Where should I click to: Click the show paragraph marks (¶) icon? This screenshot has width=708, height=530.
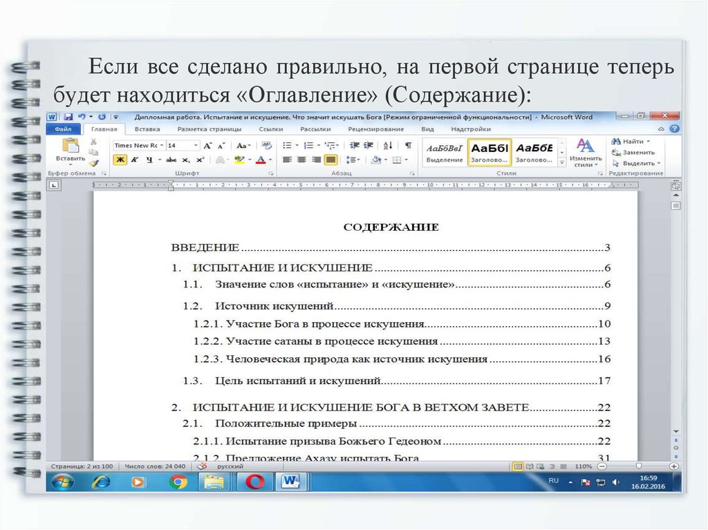tap(408, 145)
